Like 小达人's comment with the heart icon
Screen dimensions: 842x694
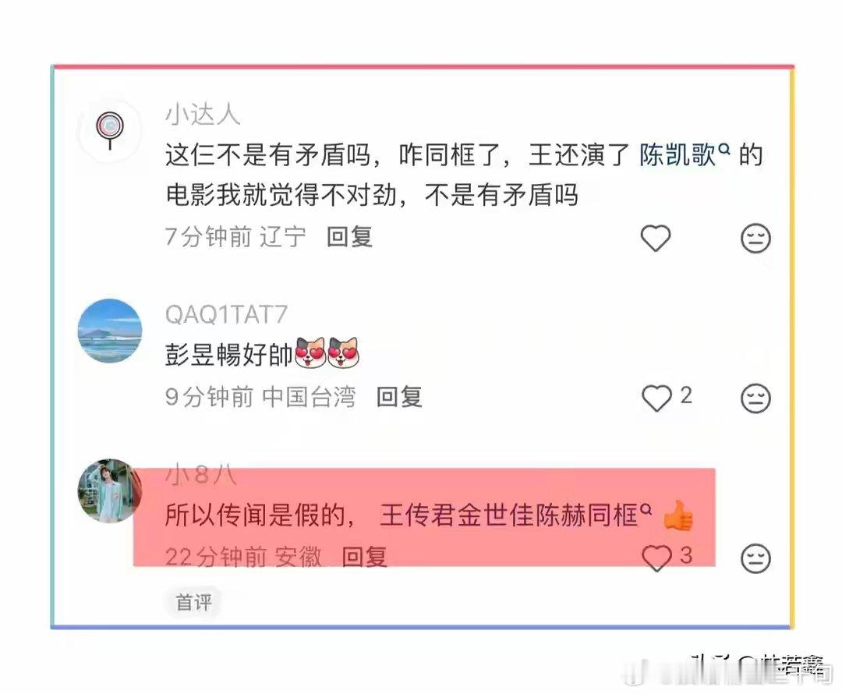[x=655, y=237]
